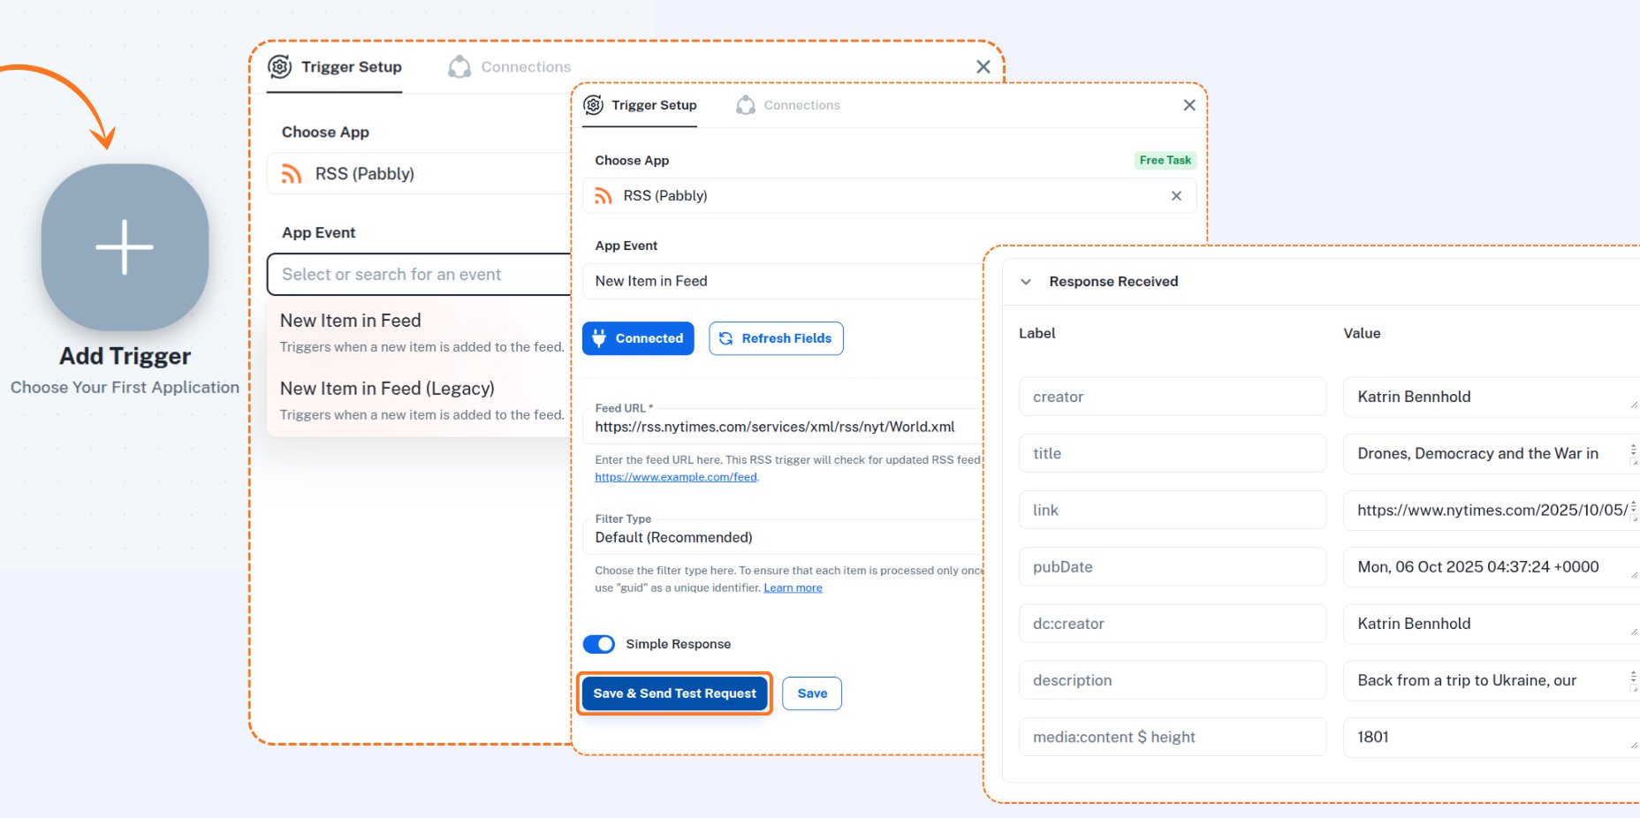The height and width of the screenshot is (818, 1640).
Task: Collapse the Response Received section
Action: pos(1026,282)
